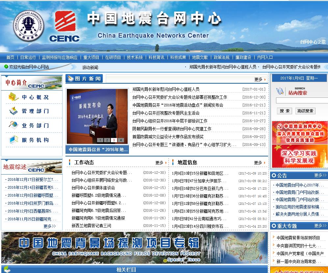Open 监测预报与应急响应 menu item
Screen dimensions: 328x273
point(60,57)
